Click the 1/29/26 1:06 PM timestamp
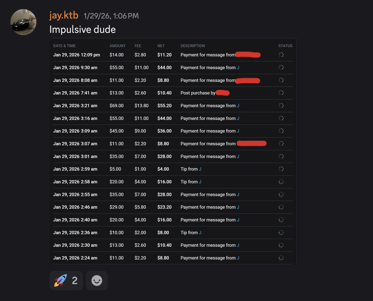The height and width of the screenshot is (301, 373). [x=111, y=16]
